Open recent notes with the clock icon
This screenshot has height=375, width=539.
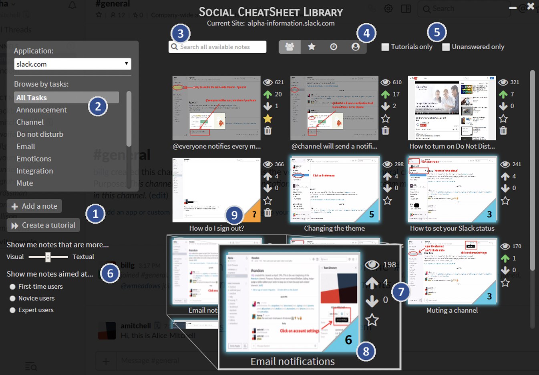click(x=333, y=47)
